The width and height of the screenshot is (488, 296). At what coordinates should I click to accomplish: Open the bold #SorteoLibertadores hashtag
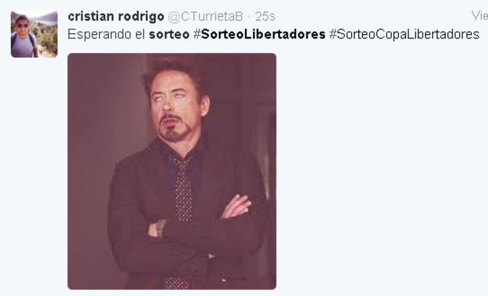tap(259, 34)
